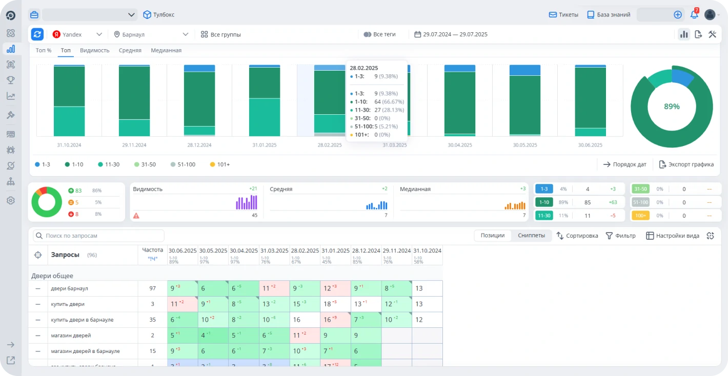Click the Экспорт графика button
Viewport: 728px width, 376px height.
pyautogui.click(x=686, y=164)
